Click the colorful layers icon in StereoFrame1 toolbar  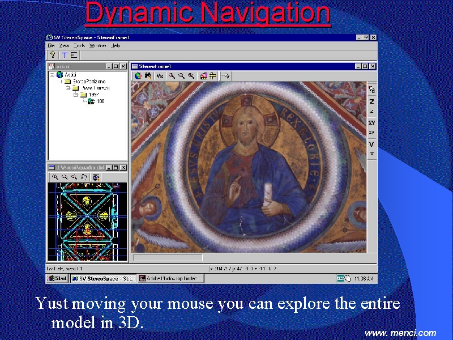coord(203,76)
